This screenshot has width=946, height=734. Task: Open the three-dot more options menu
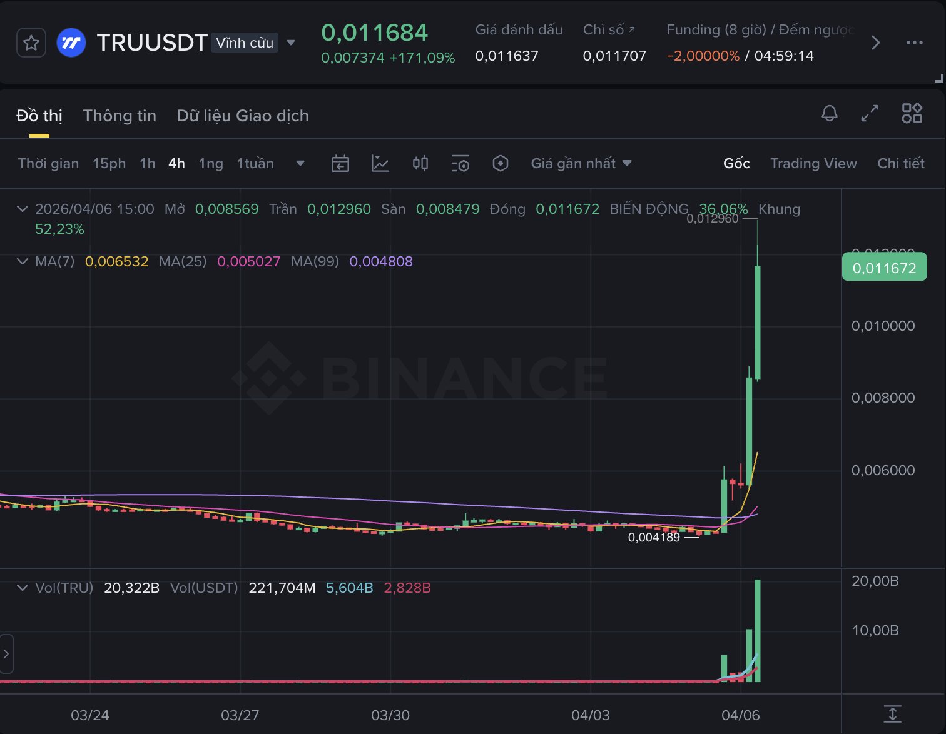915,43
